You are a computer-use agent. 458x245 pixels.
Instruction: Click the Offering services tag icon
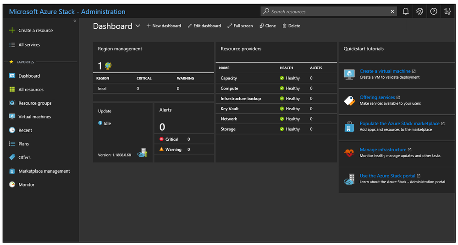pyautogui.click(x=349, y=101)
